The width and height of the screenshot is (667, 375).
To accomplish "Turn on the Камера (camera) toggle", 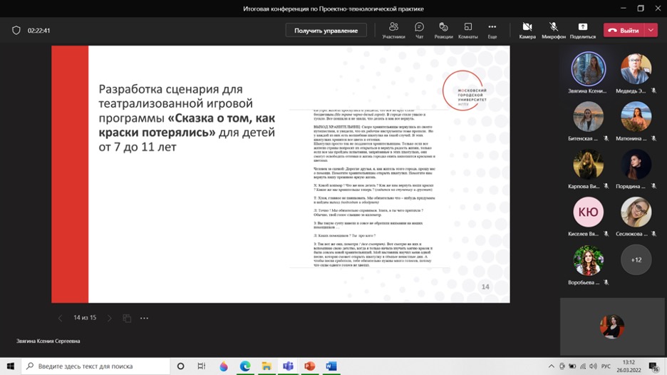I will click(x=527, y=30).
